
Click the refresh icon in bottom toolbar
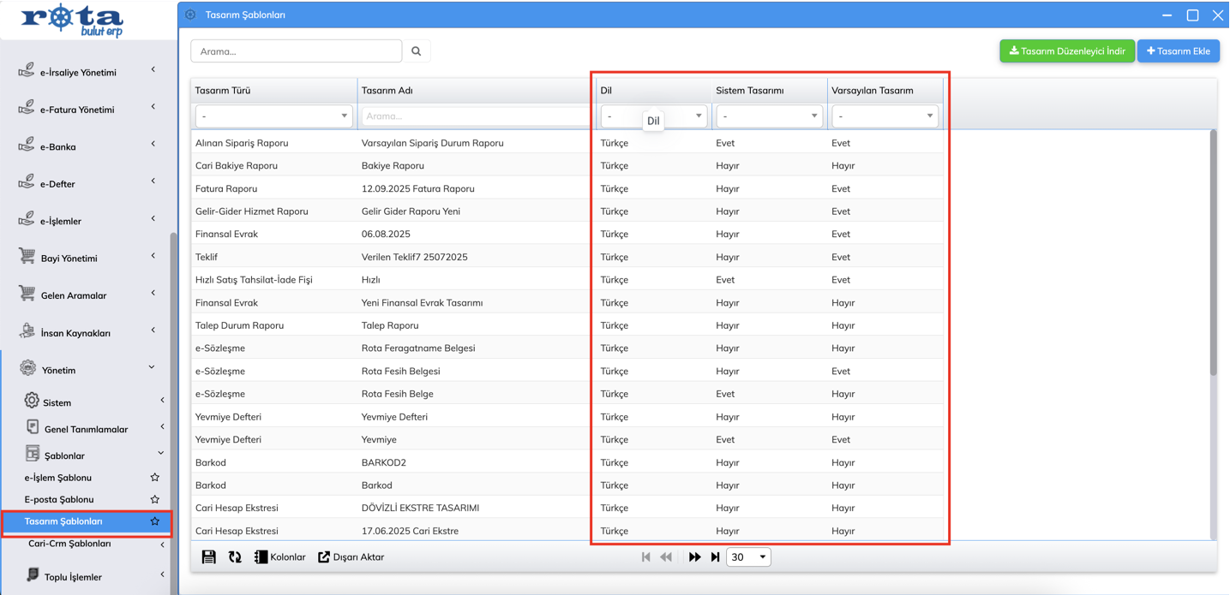click(x=235, y=557)
